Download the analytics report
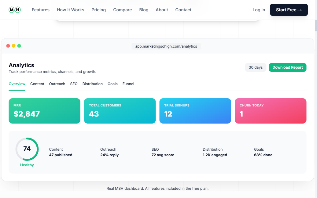Screen dimensions: 317x198 click(287, 67)
